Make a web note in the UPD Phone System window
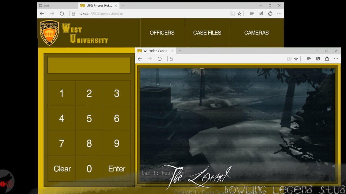This screenshot has height=194, width=346. (261, 13)
